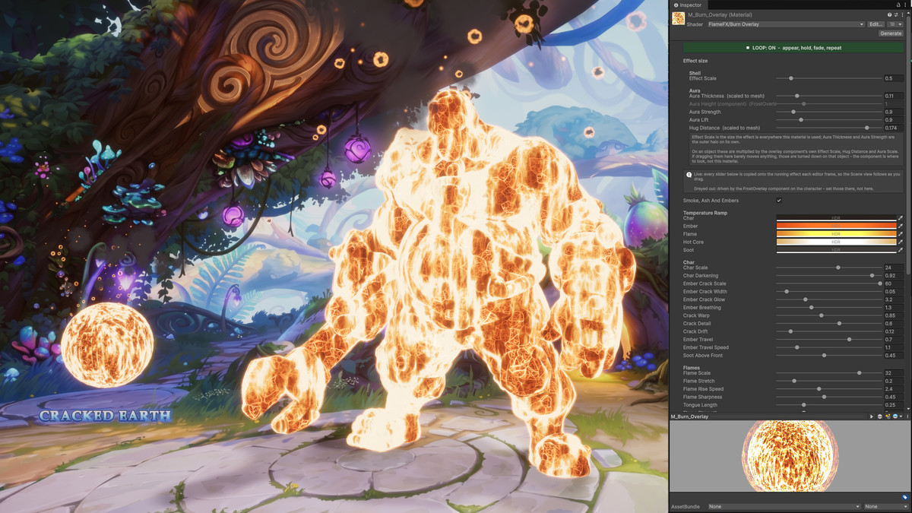Click the Ember Crack Scale value field 60
The image size is (912, 513).
pos(894,283)
